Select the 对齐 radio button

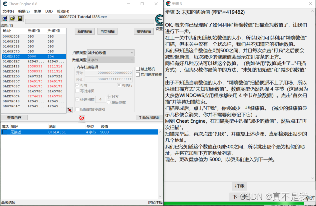109,97
